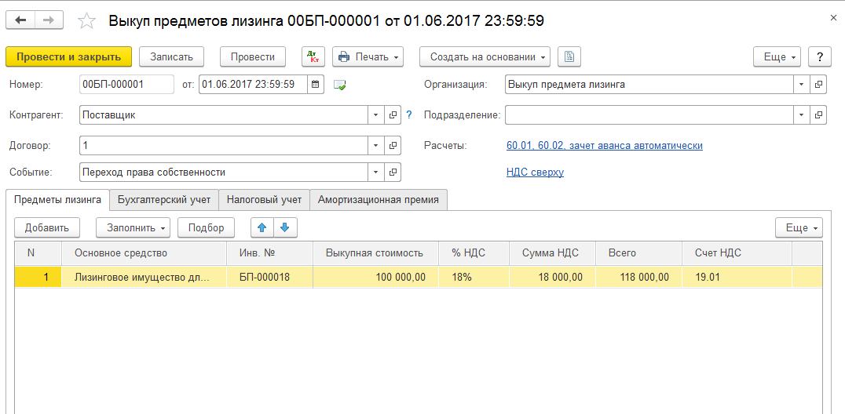Select the 118 000,00 total cell
Viewport: 845px width, 414px height.
(638, 278)
